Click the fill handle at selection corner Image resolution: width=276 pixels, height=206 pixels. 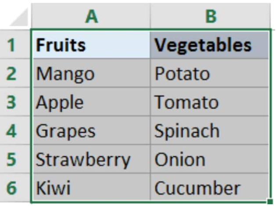tap(270, 201)
